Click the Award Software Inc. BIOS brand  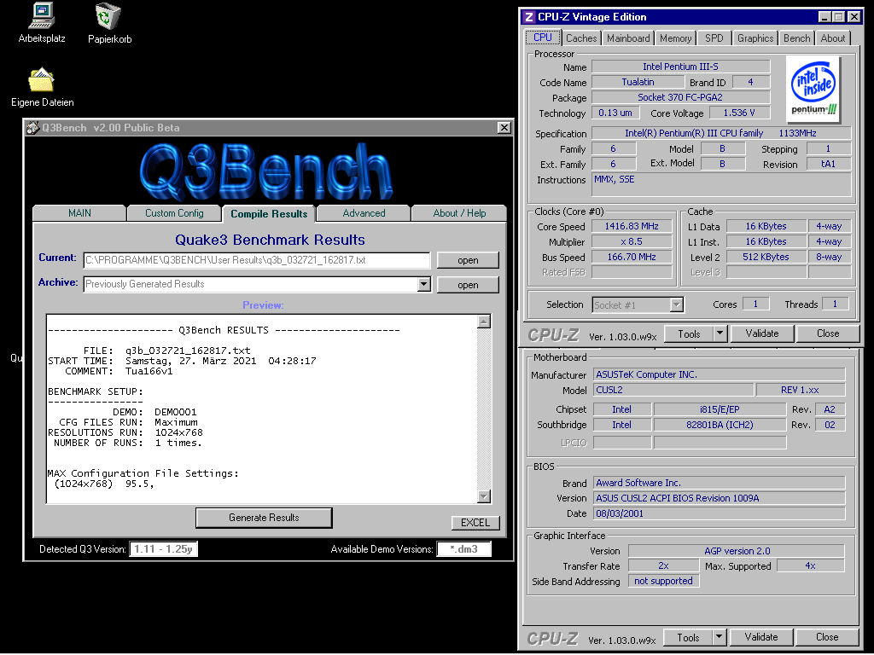click(x=719, y=483)
